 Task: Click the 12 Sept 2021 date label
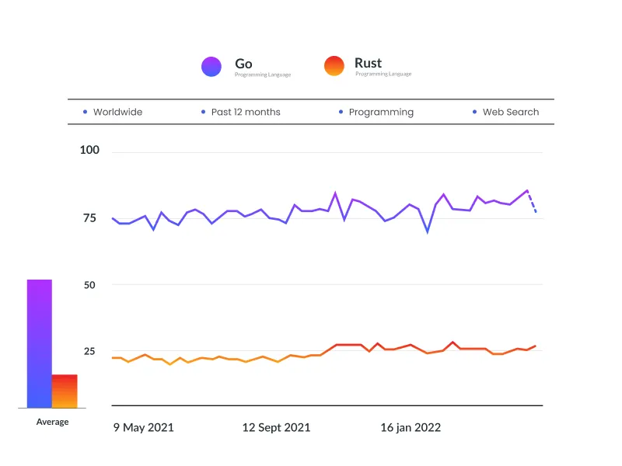pyautogui.click(x=276, y=427)
